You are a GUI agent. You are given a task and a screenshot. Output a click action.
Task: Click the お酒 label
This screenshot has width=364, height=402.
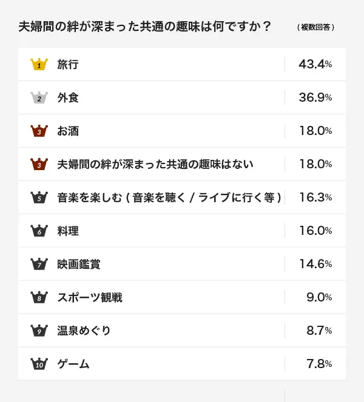point(68,131)
